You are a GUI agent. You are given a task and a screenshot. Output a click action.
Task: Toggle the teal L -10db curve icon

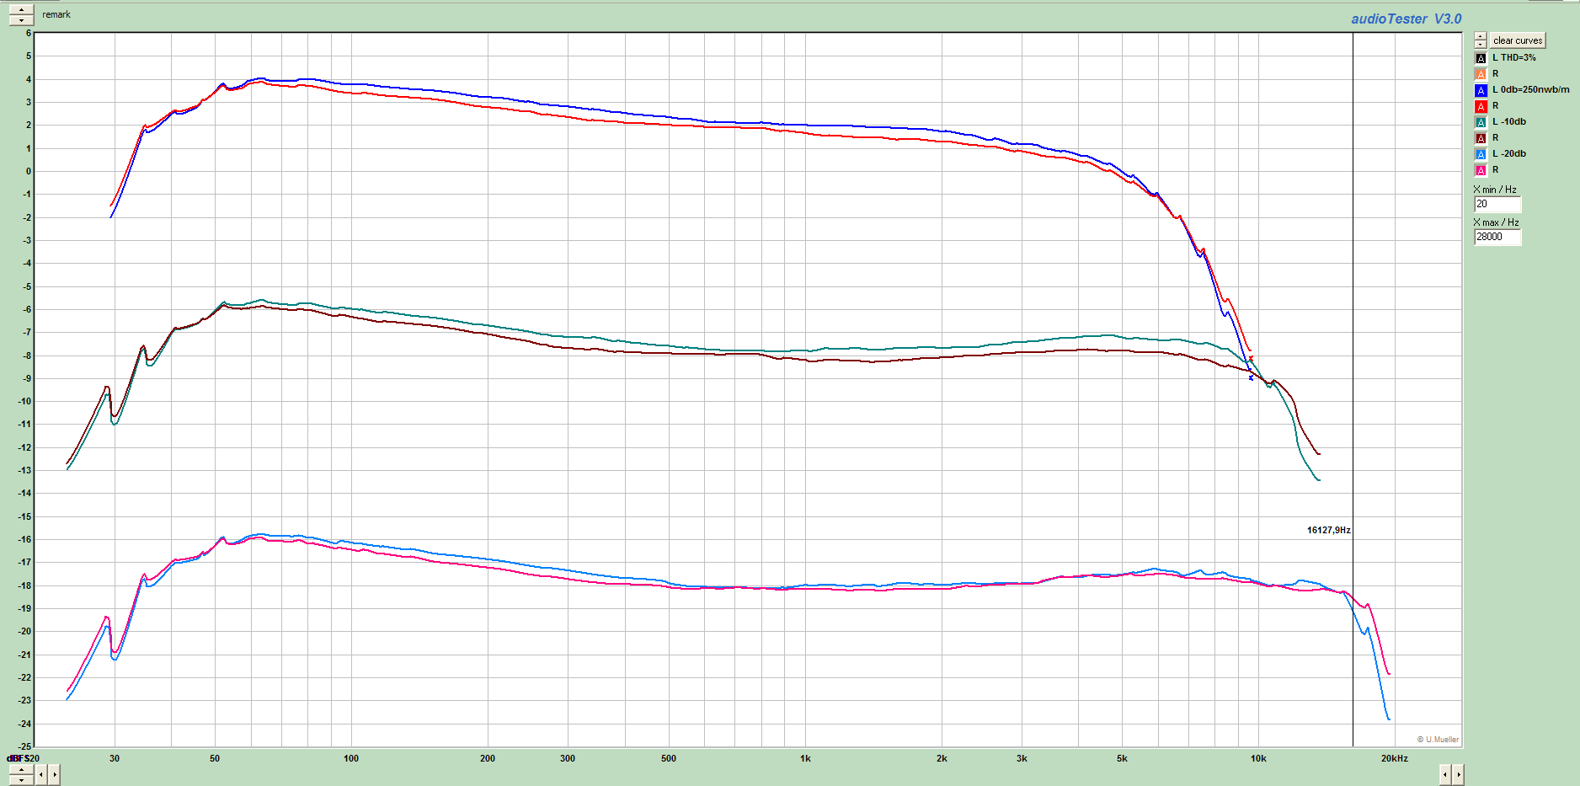[1481, 122]
